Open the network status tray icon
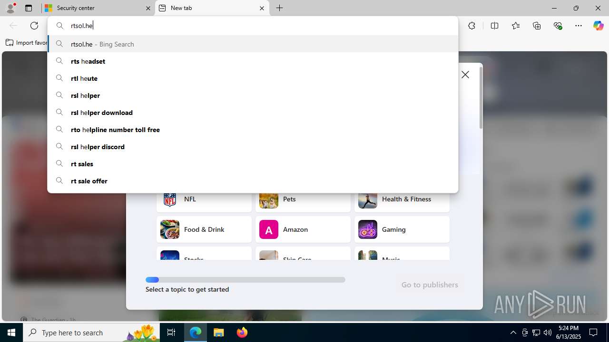609x342 pixels. click(536, 332)
